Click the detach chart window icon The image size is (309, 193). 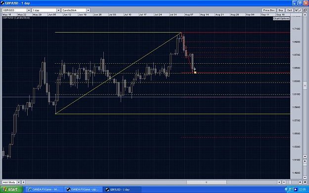[x=305, y=10]
